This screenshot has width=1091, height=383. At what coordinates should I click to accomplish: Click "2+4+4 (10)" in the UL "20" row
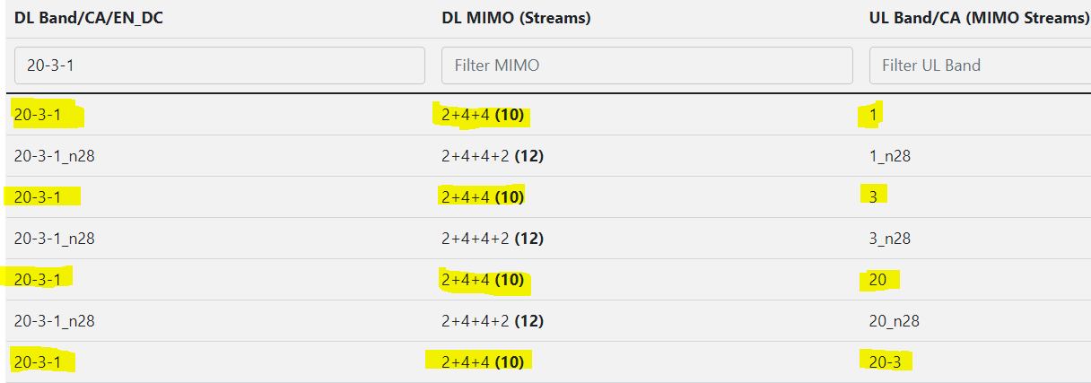tap(483, 281)
